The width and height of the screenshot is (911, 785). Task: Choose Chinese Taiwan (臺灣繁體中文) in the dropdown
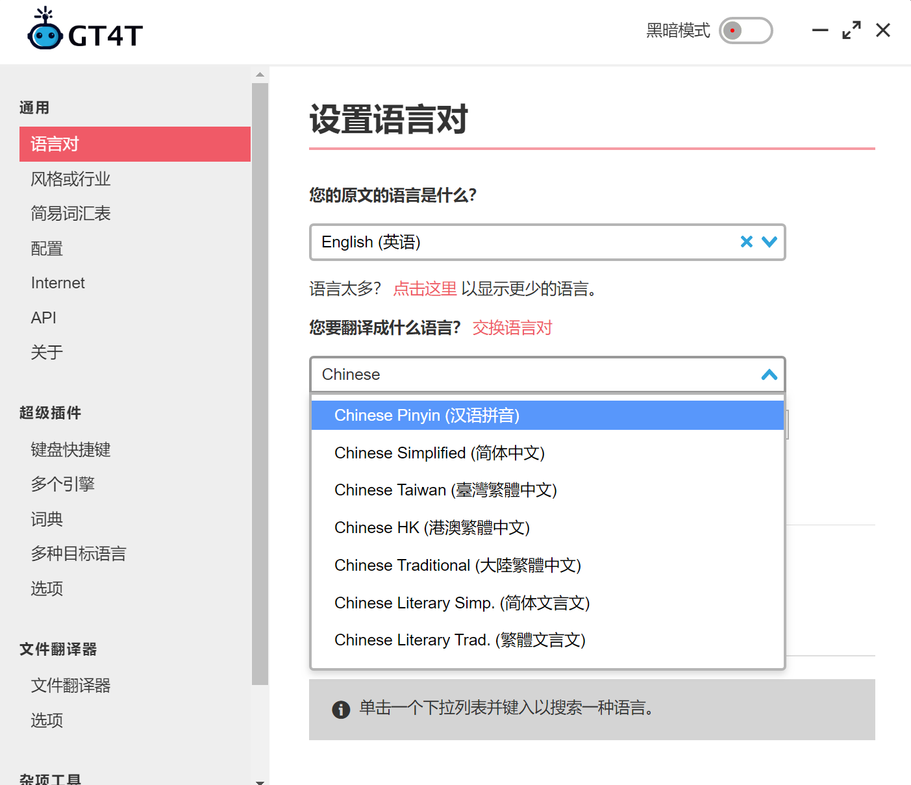coord(445,490)
